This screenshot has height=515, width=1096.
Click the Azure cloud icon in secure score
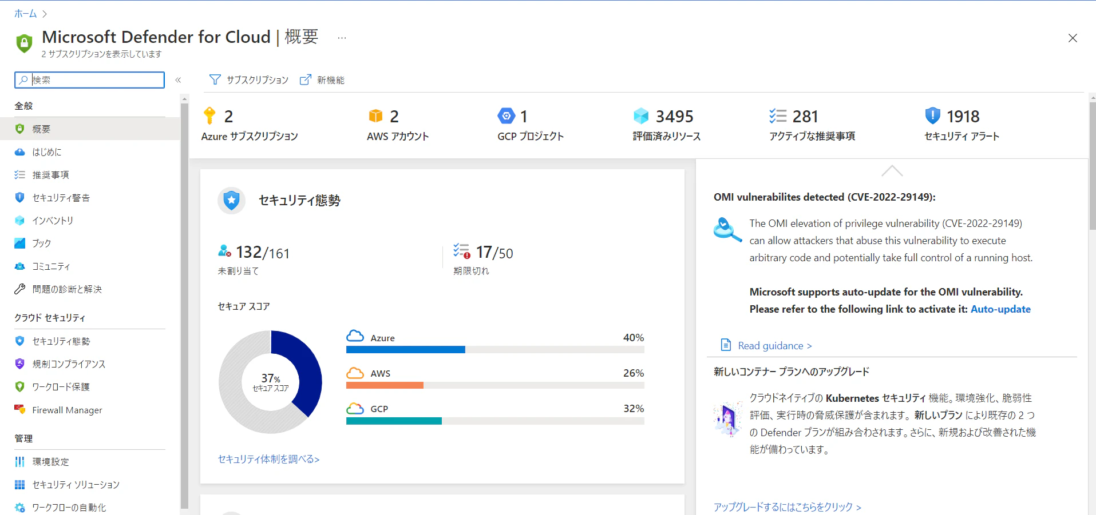[x=355, y=336]
